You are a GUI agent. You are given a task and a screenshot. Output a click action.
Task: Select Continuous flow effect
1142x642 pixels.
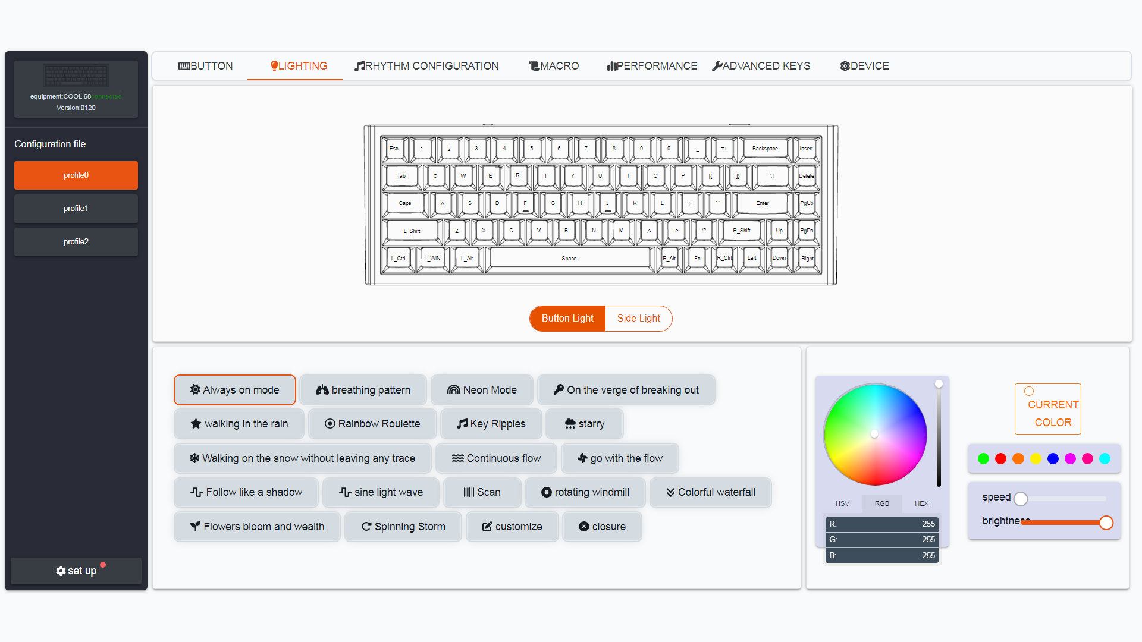tap(497, 458)
